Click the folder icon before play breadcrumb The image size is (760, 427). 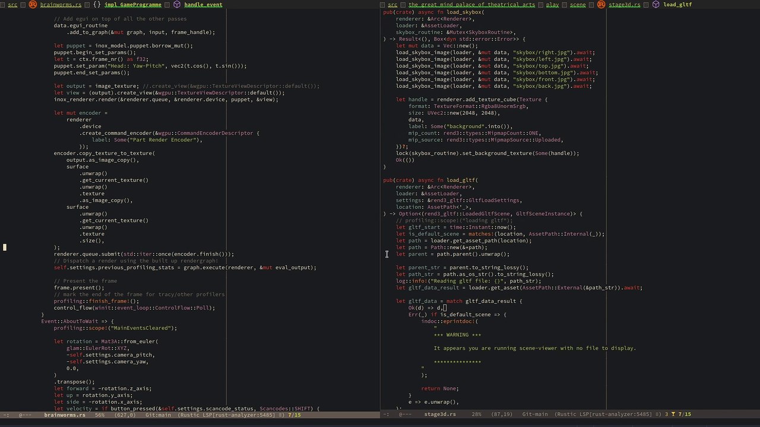coord(541,5)
